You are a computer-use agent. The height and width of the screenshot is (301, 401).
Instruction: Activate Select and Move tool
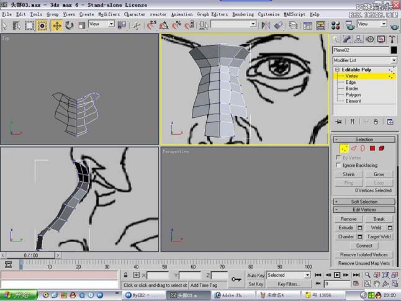(56, 25)
